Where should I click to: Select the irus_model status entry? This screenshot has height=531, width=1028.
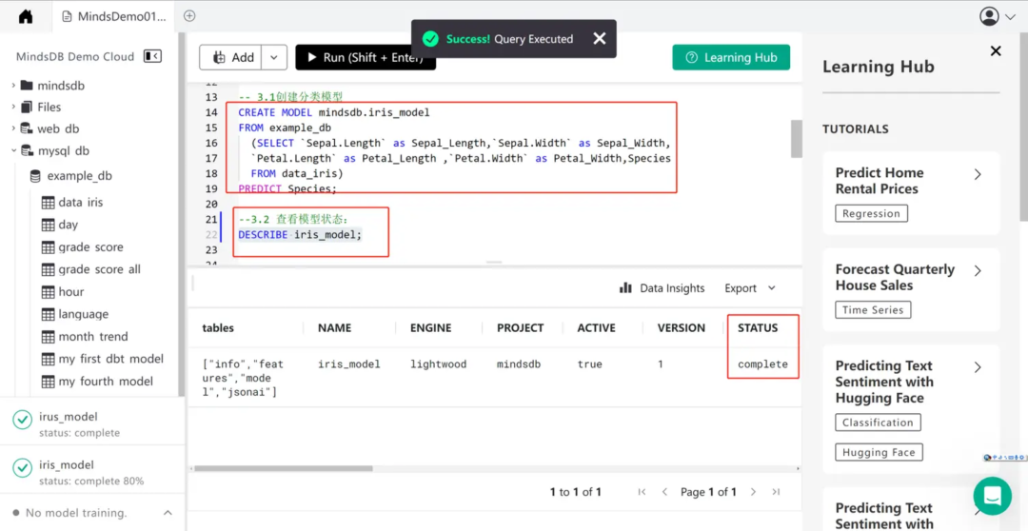pyautogui.click(x=91, y=422)
